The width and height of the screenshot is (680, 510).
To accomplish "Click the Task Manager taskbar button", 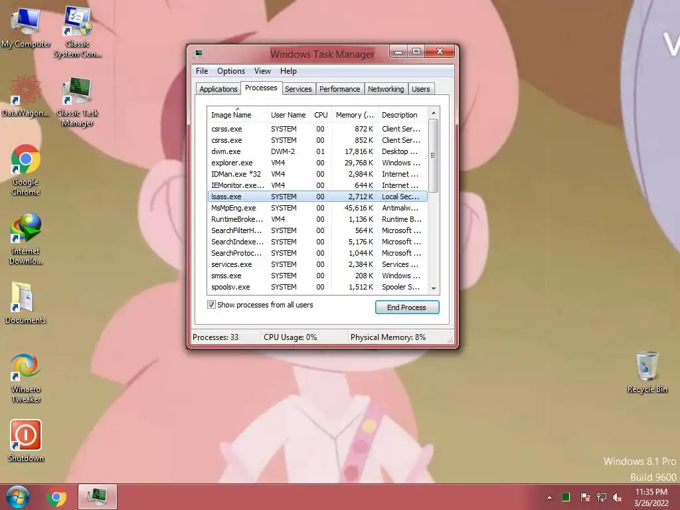I will pos(98,497).
